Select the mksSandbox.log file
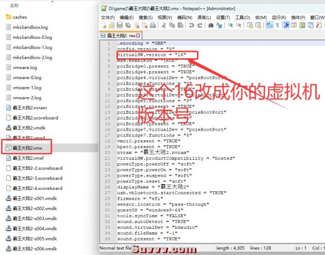This screenshot has height=255, width=325. (x=27, y=27)
